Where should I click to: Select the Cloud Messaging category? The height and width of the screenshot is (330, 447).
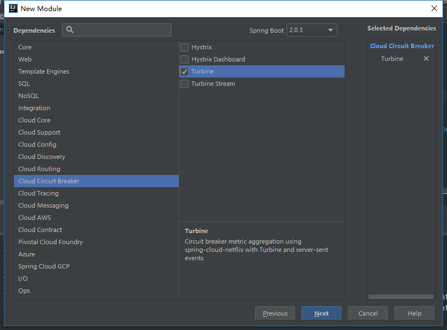point(96,205)
